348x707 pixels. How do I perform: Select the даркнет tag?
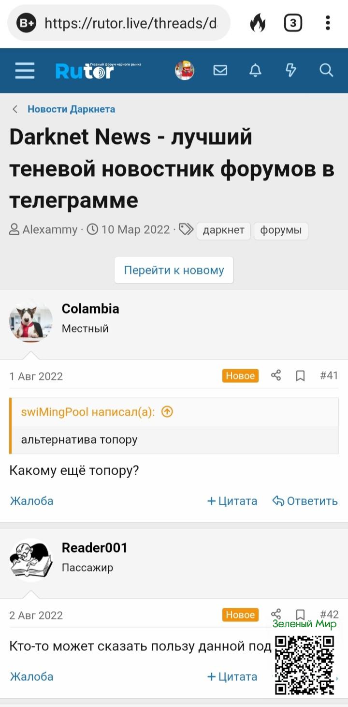coord(224,230)
